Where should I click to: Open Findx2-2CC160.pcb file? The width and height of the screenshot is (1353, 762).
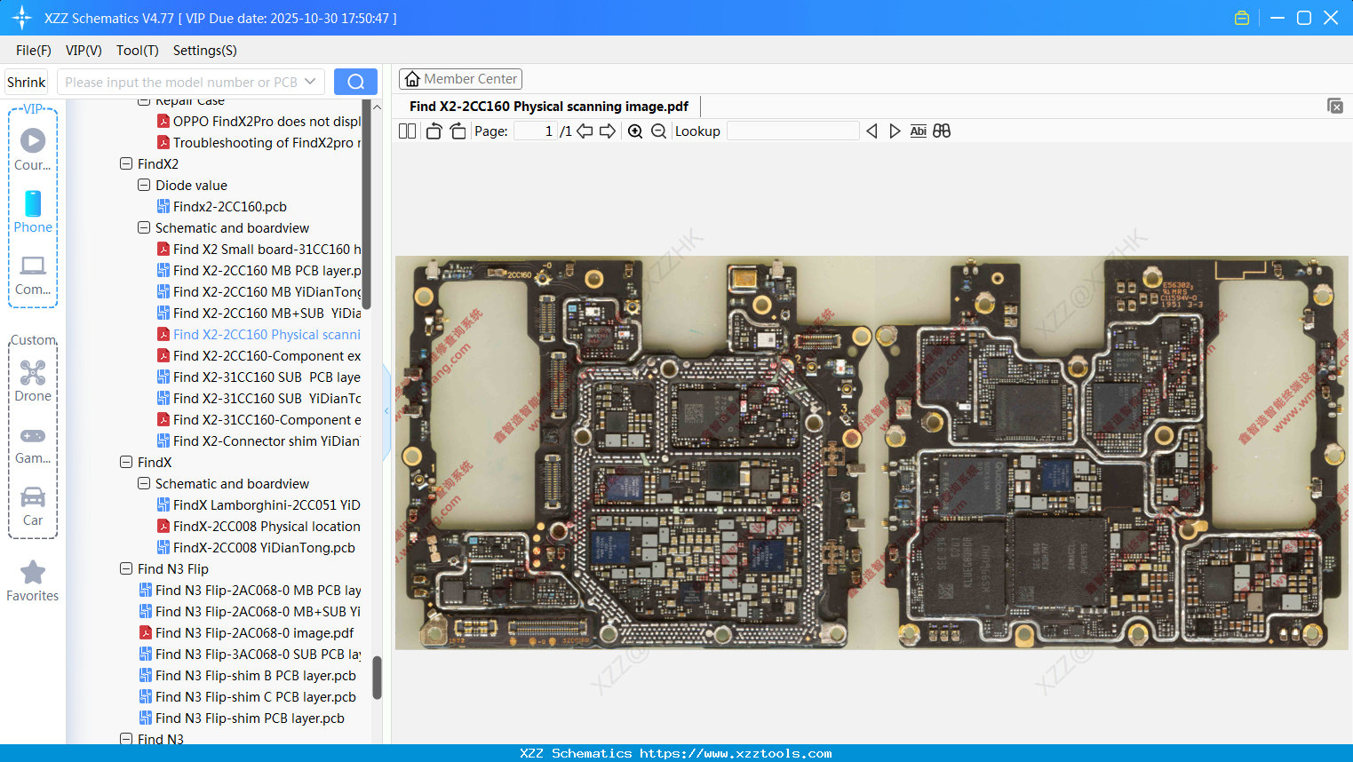coord(230,206)
